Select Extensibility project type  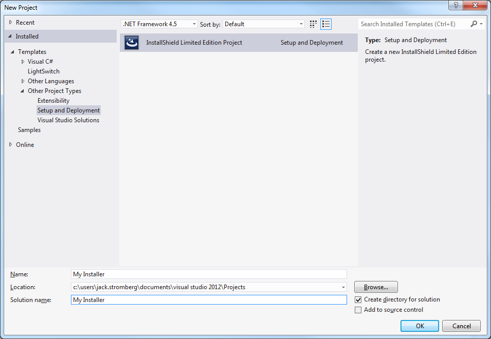[x=53, y=101]
